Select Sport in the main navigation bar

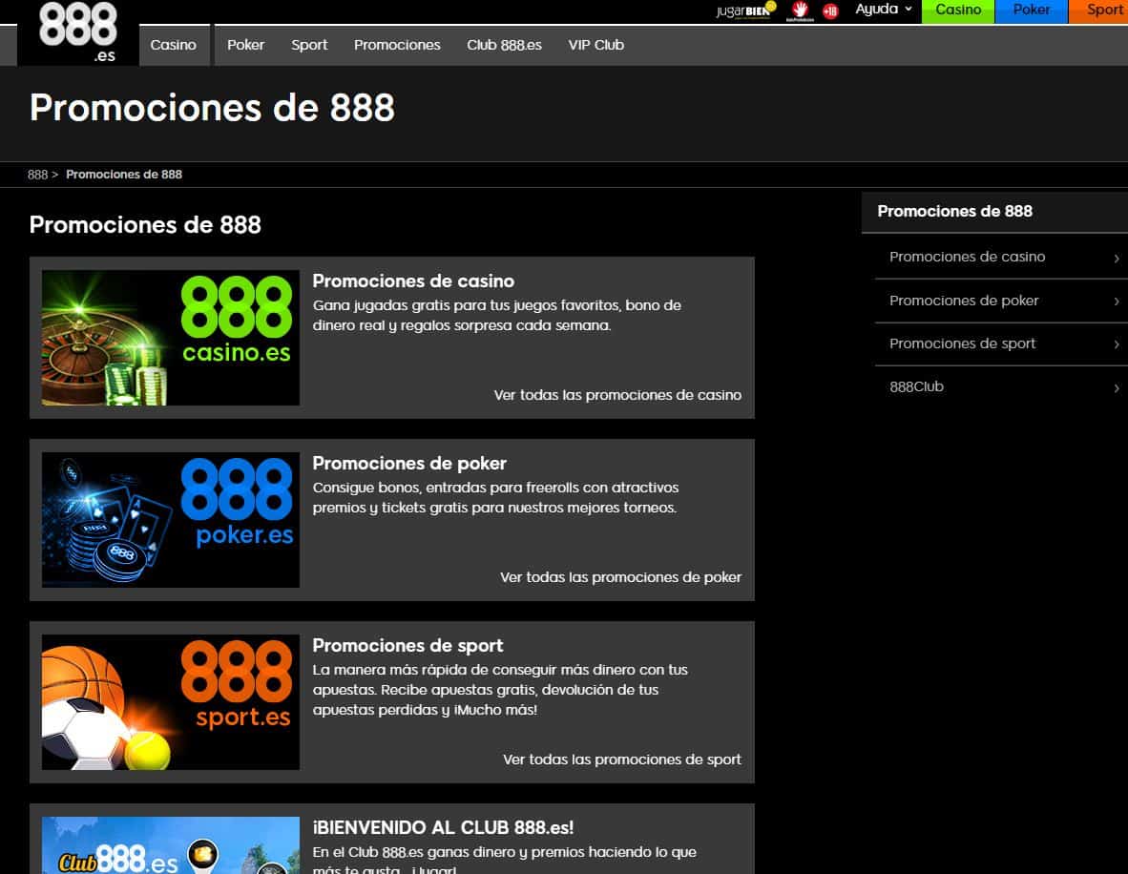click(x=309, y=45)
